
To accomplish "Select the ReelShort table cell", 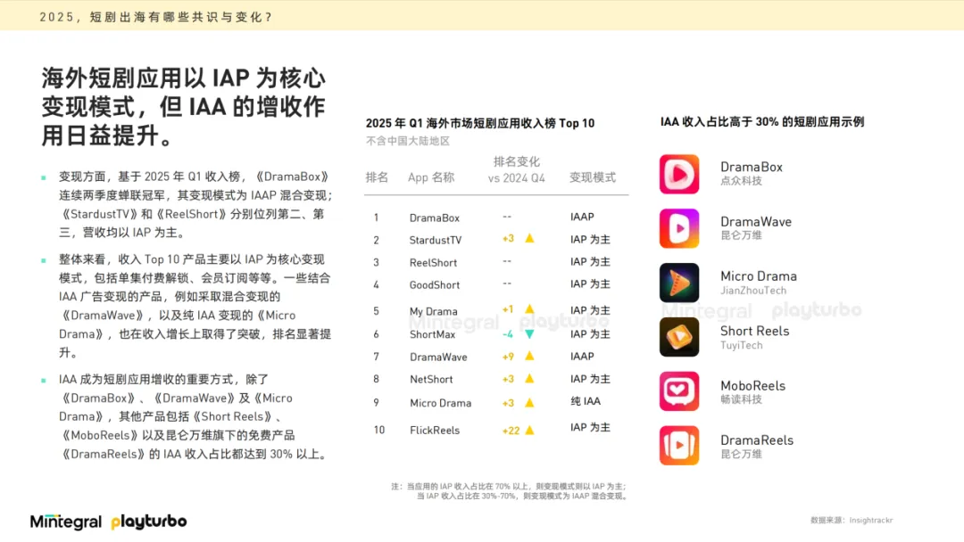I will click(434, 263).
